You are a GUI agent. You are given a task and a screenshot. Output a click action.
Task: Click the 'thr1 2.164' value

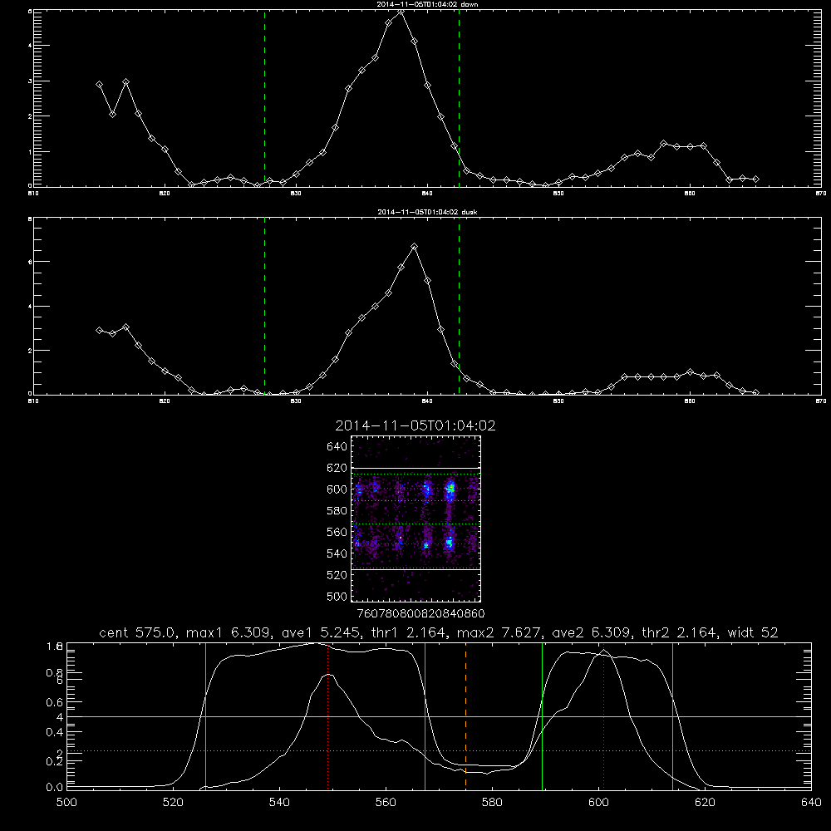[x=407, y=632]
